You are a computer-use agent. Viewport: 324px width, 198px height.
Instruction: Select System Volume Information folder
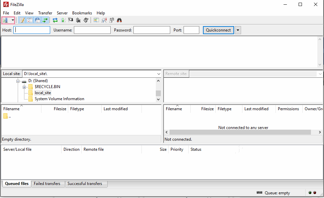[x=59, y=99]
